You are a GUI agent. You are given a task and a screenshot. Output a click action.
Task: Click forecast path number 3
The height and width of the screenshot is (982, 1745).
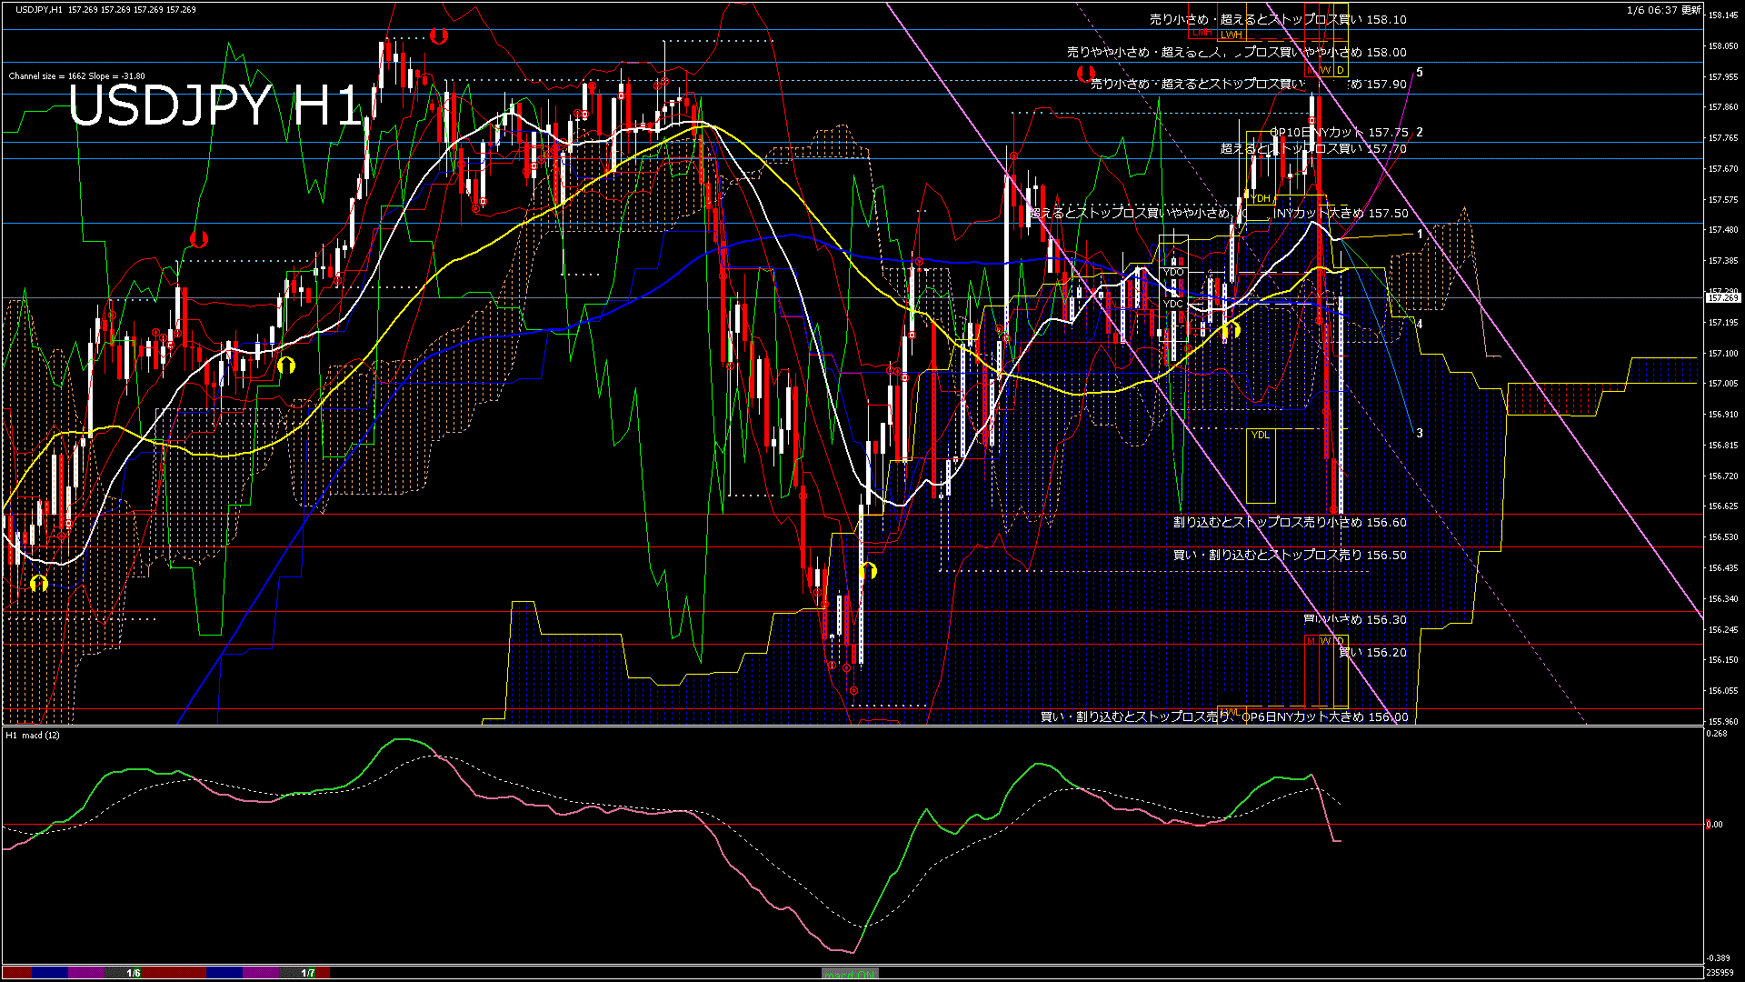(1420, 433)
